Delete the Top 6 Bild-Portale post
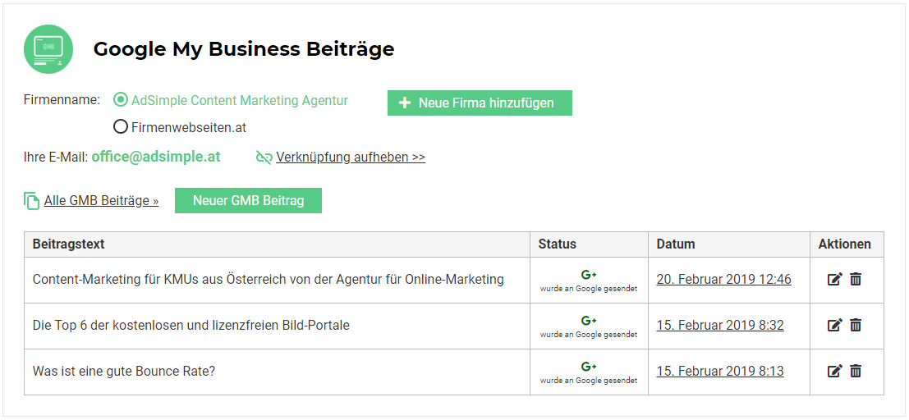 click(x=856, y=326)
